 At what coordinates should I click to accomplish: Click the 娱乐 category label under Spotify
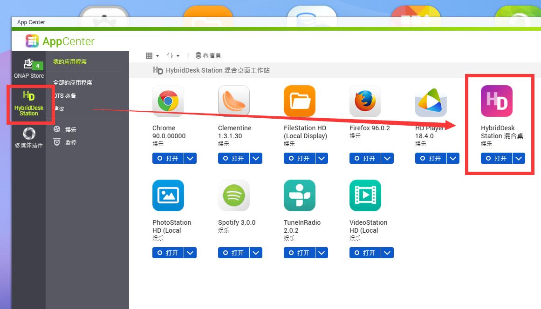[224, 230]
